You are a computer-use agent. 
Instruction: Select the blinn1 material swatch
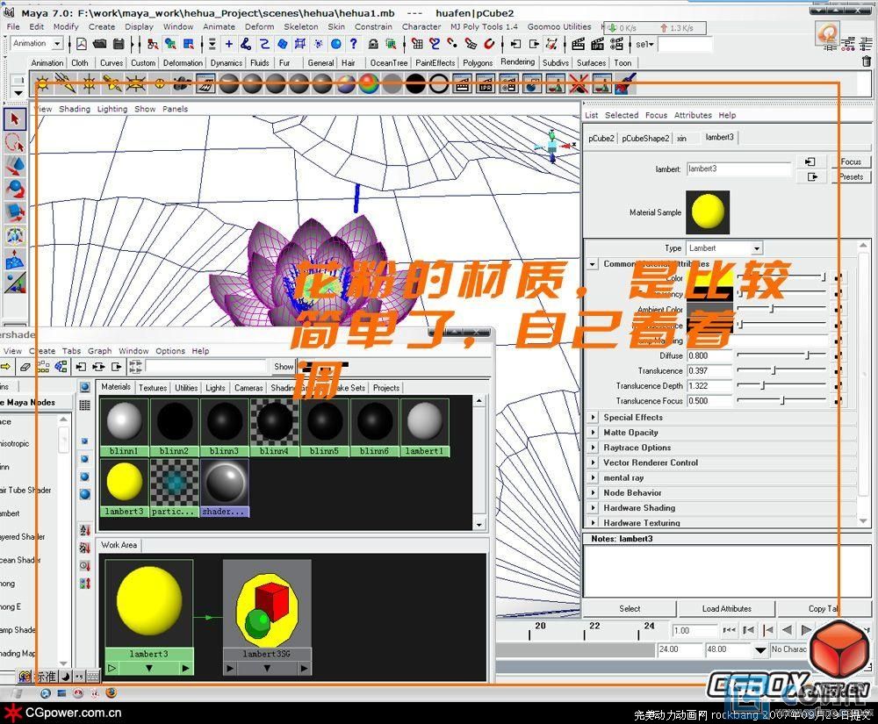(x=124, y=427)
